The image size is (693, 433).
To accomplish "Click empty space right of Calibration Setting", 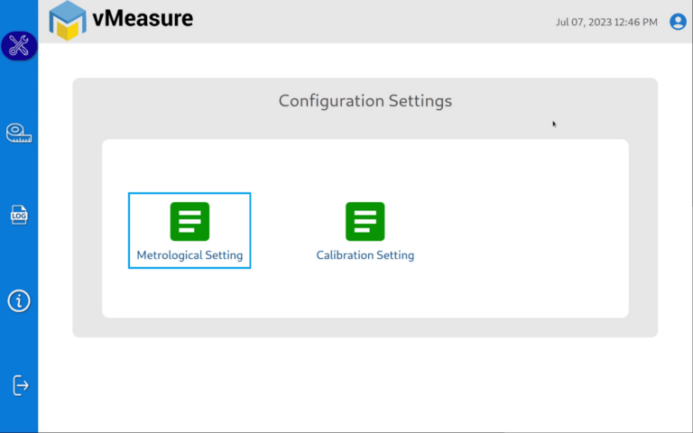I will click(x=522, y=230).
